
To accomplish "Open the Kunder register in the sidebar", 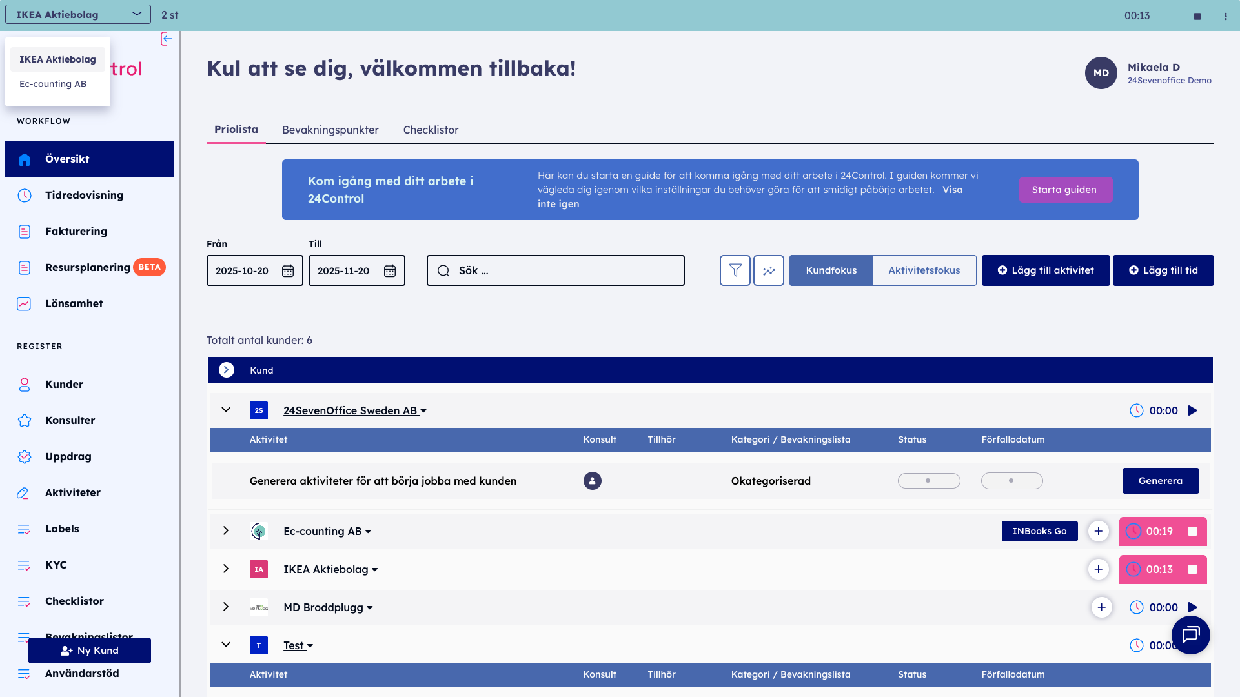I will [x=64, y=384].
